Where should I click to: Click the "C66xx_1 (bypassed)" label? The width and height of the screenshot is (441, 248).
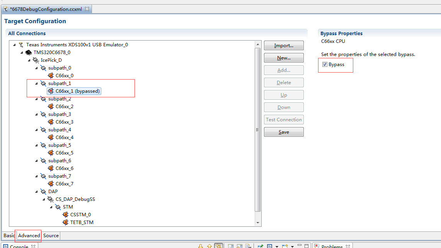click(x=78, y=91)
